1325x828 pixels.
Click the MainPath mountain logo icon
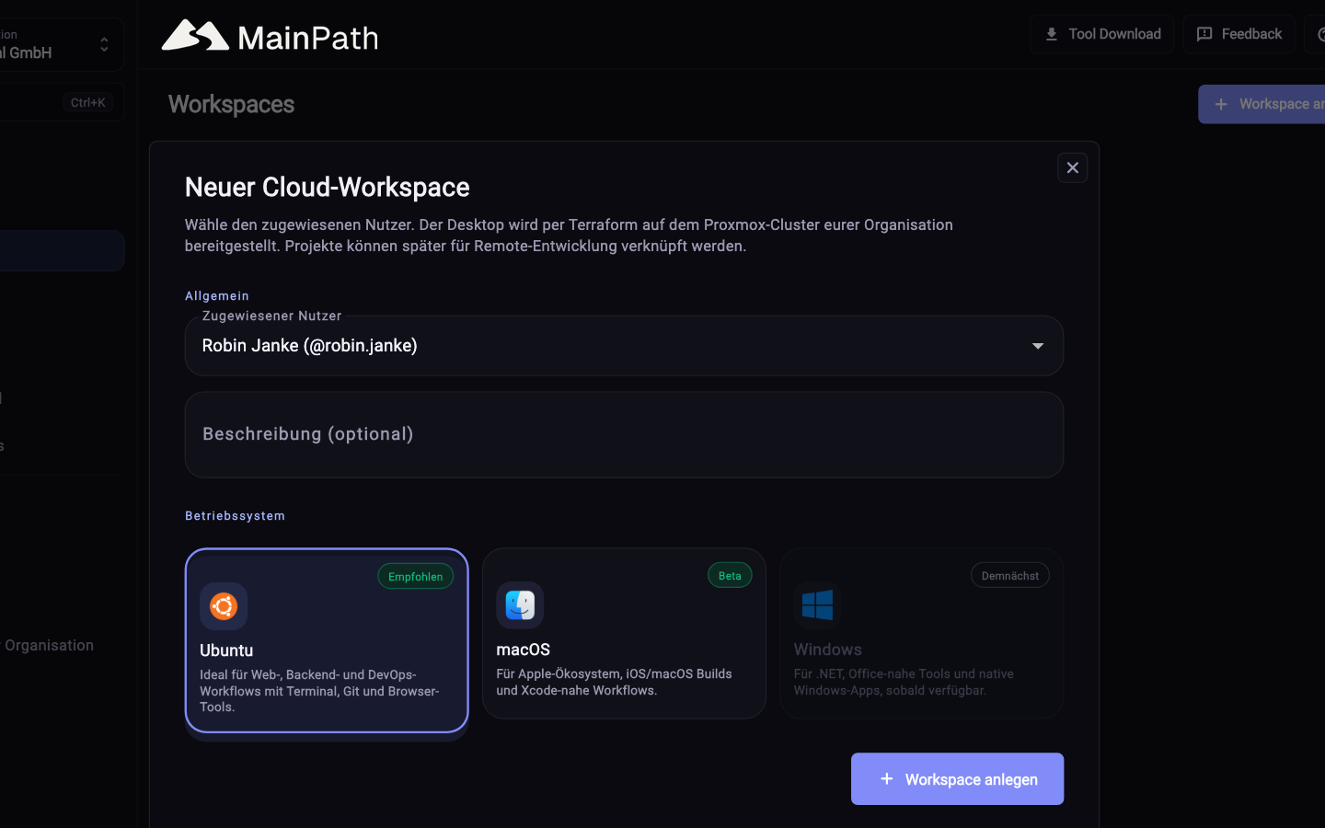(x=195, y=35)
